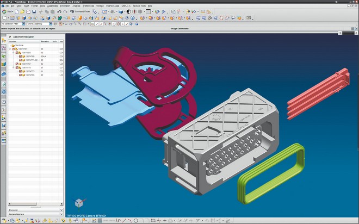Open the Command Finder tool
The image size is (359, 224).
coord(81,11)
